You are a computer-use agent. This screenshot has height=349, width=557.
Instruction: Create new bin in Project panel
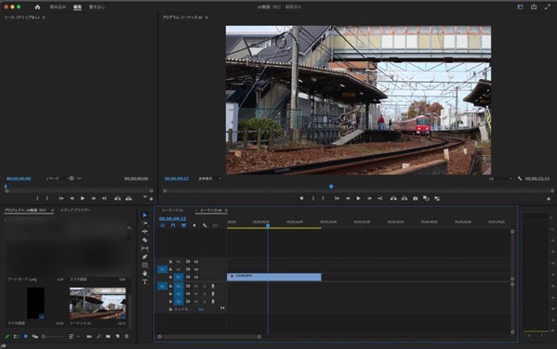point(108,336)
